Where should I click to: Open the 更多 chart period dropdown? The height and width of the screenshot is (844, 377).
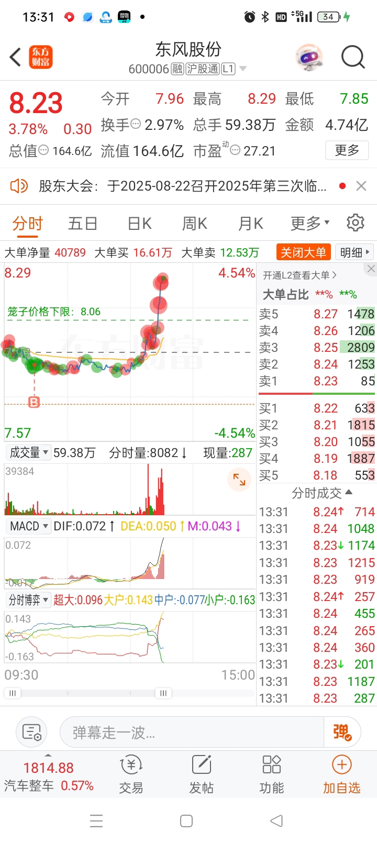[310, 224]
